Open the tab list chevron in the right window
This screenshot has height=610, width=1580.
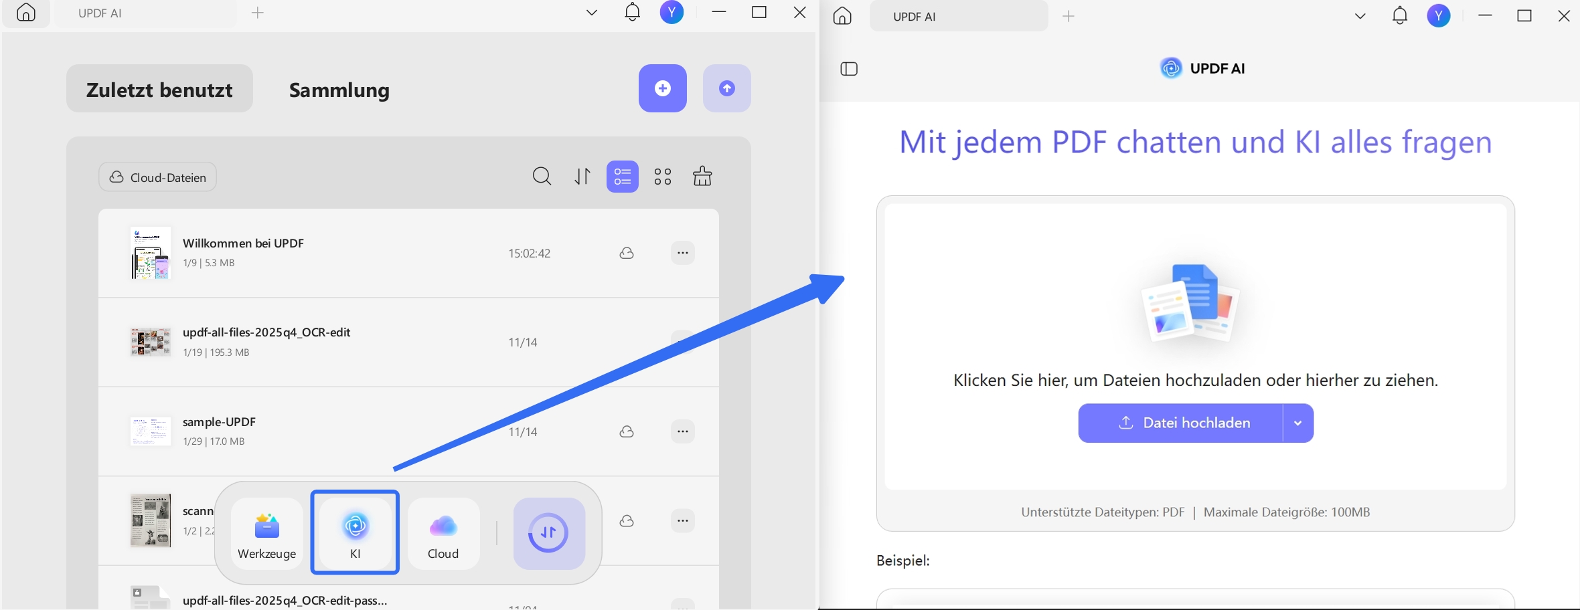pyautogui.click(x=1360, y=16)
